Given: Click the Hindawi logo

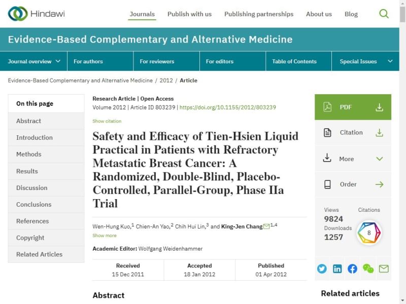Looking at the screenshot, I should 36,14.
